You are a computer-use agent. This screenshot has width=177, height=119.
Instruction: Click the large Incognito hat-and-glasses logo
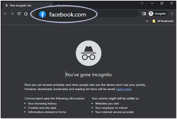coord(88,53)
